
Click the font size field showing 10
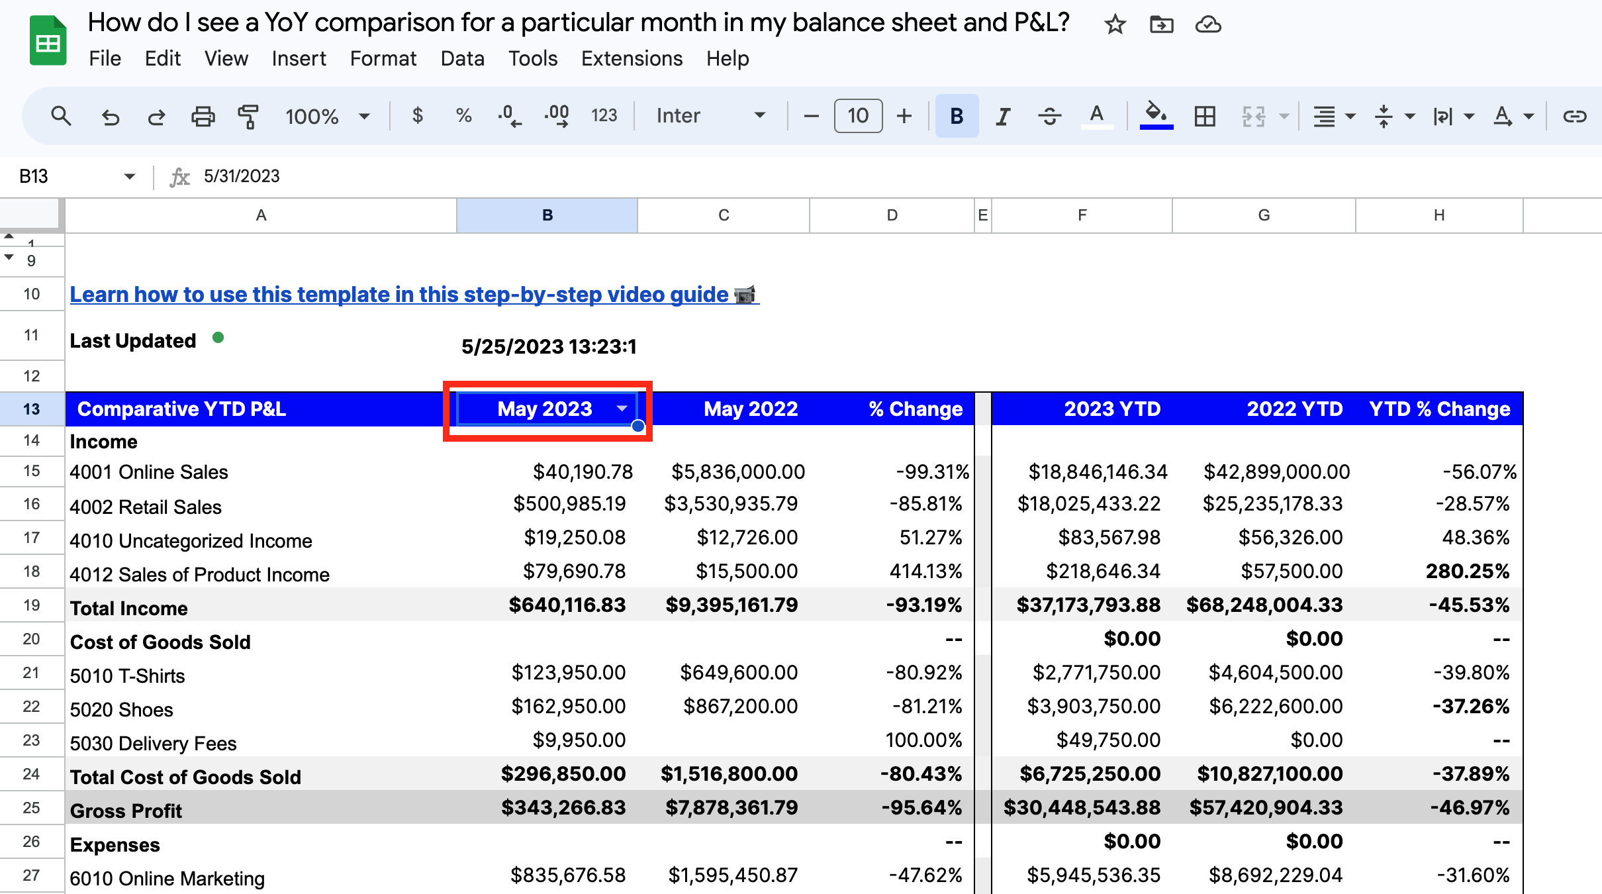click(858, 116)
